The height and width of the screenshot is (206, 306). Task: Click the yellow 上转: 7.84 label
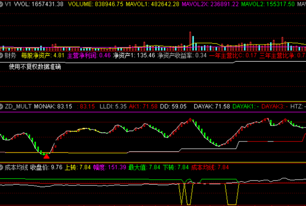click(x=78, y=167)
